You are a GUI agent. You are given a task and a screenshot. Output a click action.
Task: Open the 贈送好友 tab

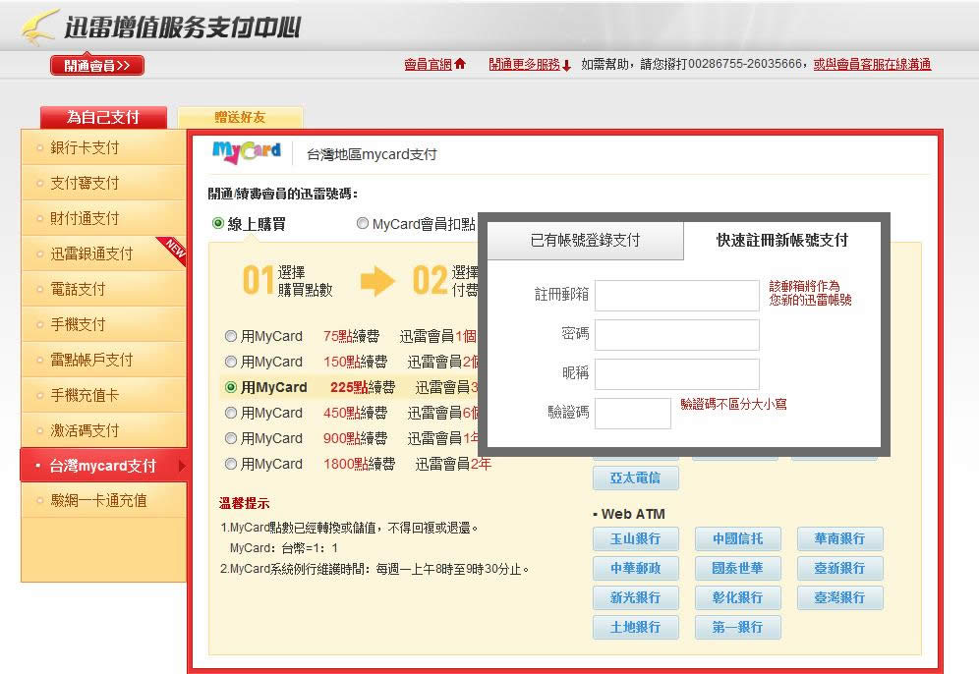[x=241, y=117]
